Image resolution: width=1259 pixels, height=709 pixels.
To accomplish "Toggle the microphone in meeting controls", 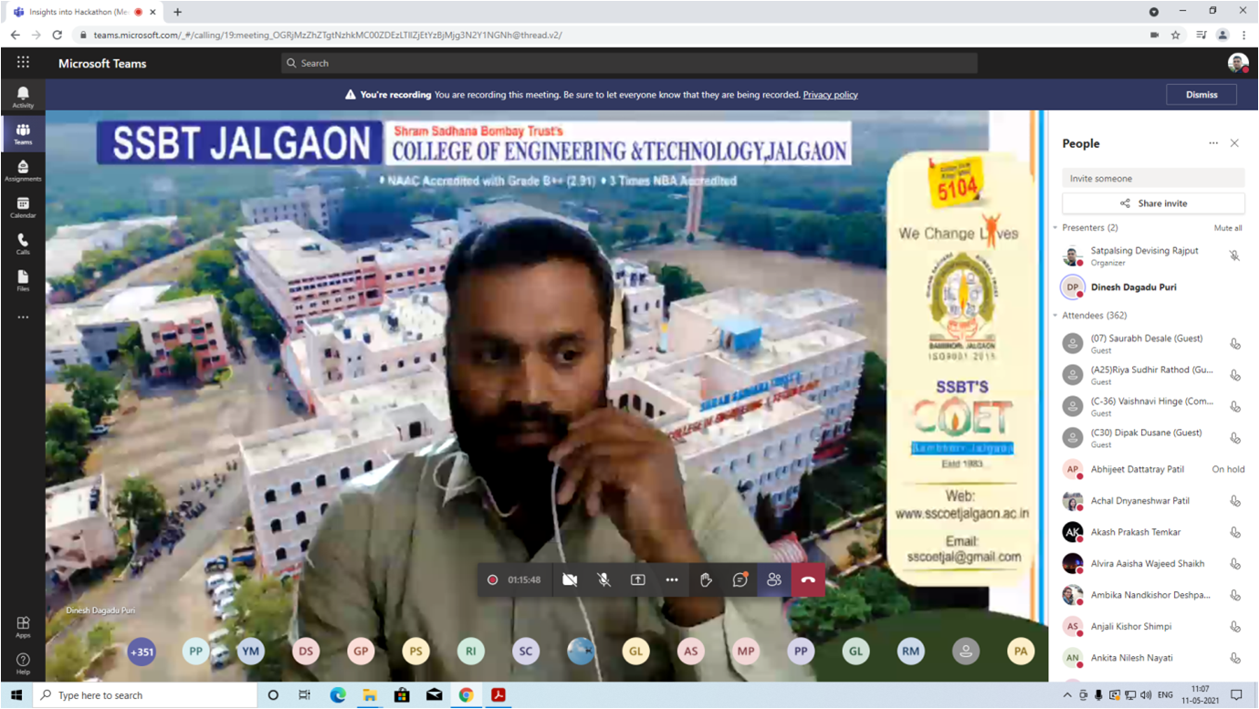I will [x=603, y=579].
